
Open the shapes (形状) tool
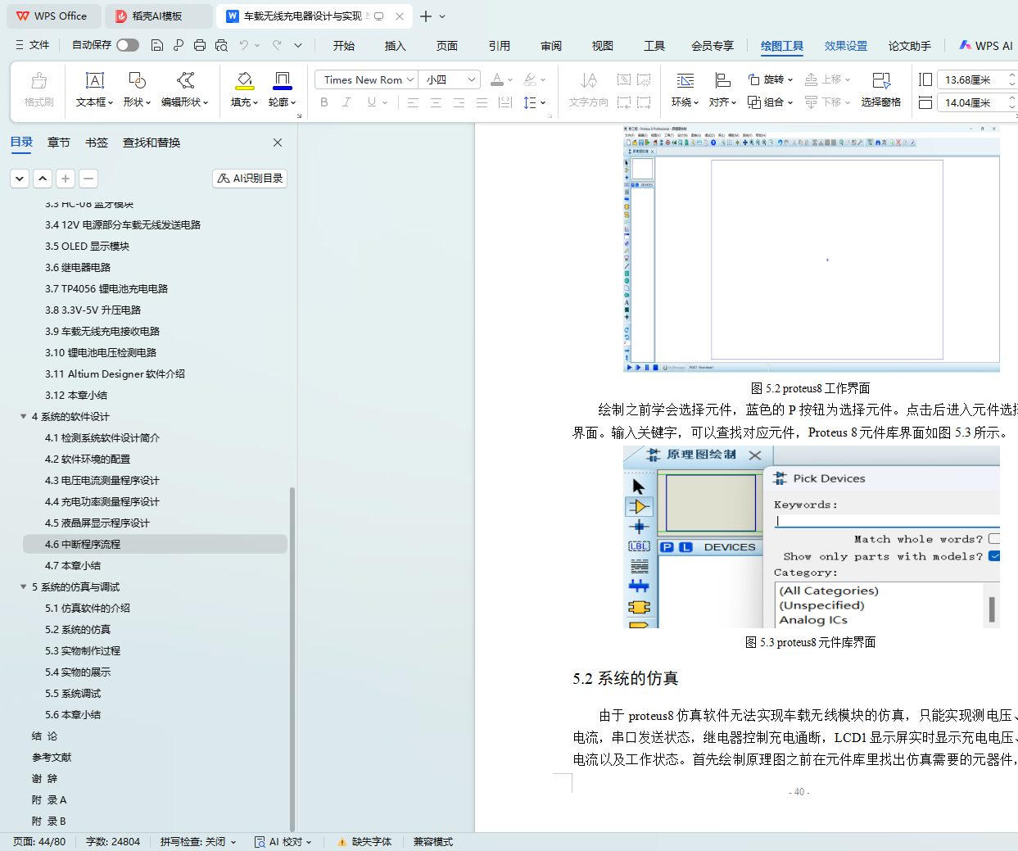point(137,80)
